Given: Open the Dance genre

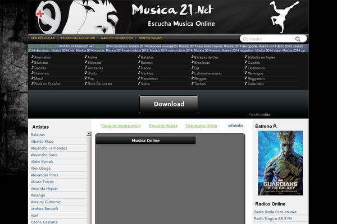Looking at the screenshot, I should tap(146, 68).
